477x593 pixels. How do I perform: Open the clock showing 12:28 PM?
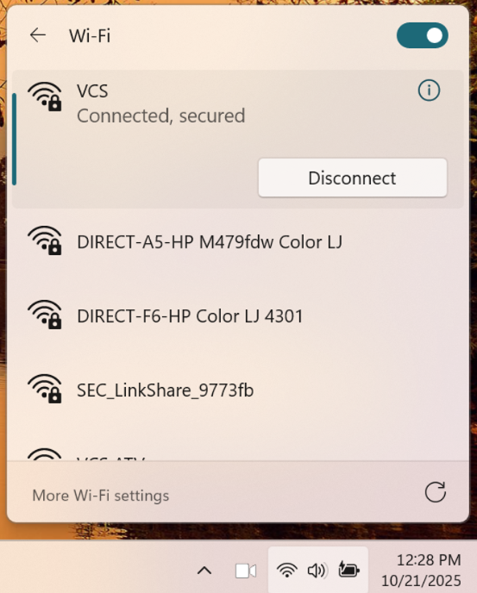click(421, 571)
